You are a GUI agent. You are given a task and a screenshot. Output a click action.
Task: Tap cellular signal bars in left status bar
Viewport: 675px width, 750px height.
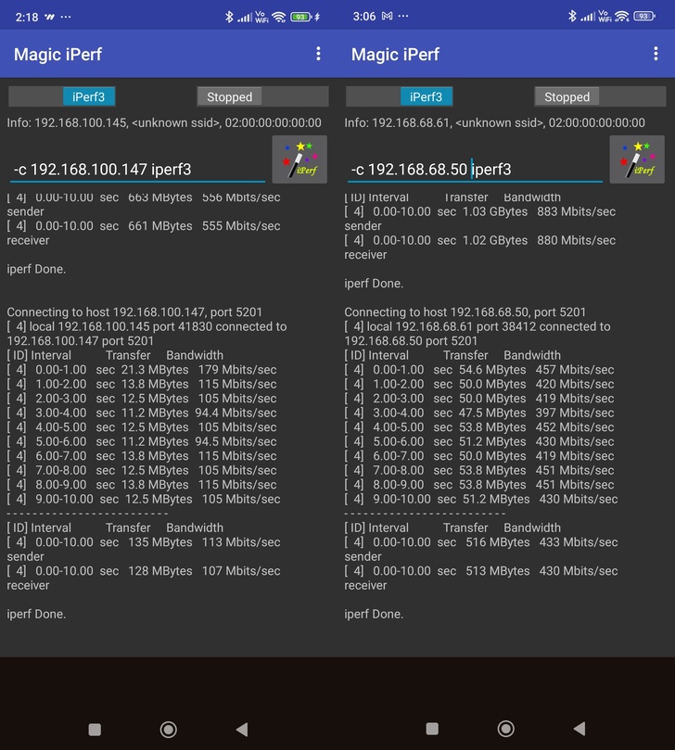245,18
